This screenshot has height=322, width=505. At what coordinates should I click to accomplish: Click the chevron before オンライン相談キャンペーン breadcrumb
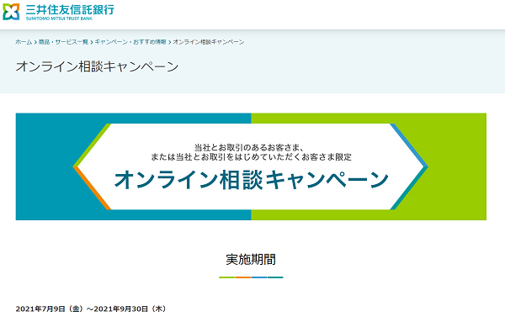coord(170,42)
